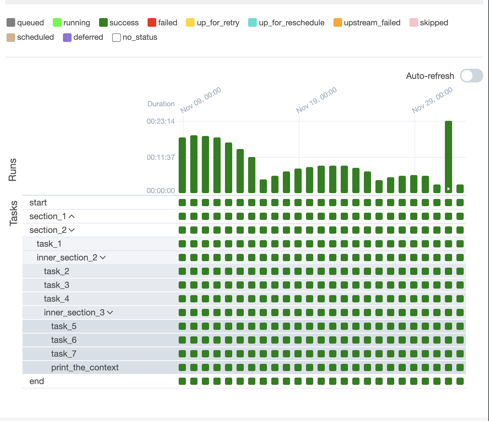The image size is (489, 421).
Task: Click the first run square of the start task
Action: pos(182,202)
